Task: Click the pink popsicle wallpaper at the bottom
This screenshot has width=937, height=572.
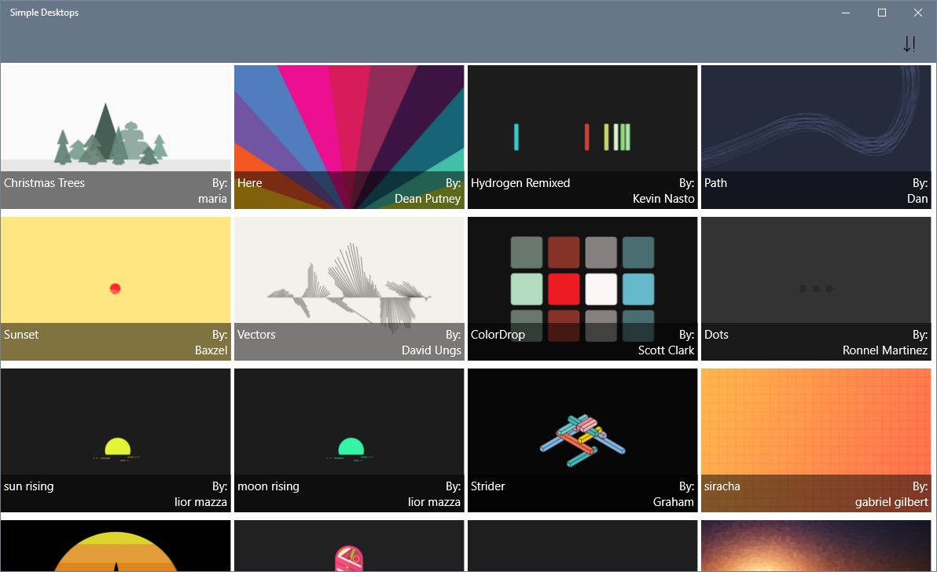Action: [349, 546]
